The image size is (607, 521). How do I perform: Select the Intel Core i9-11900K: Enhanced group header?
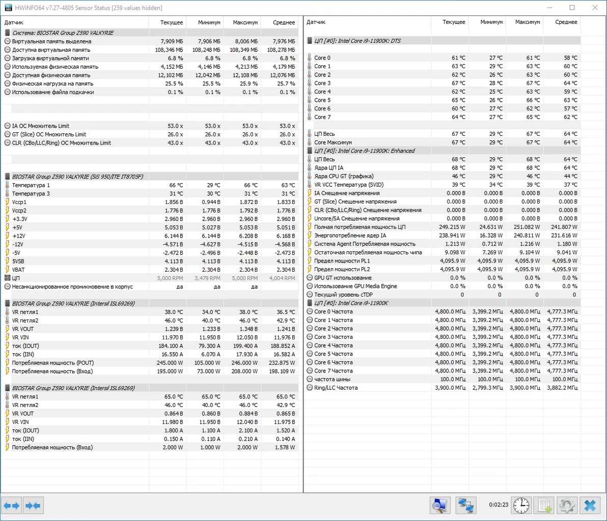coord(365,151)
